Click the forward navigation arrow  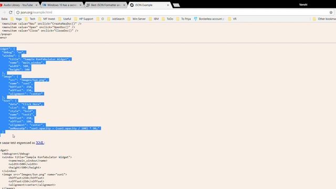coord(4,13)
